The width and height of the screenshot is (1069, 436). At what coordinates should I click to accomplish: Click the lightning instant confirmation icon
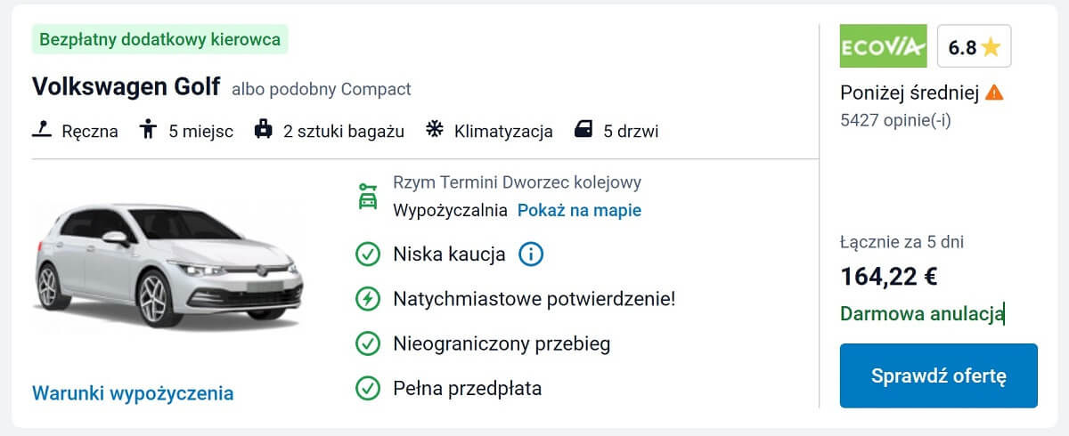pyautogui.click(x=367, y=299)
